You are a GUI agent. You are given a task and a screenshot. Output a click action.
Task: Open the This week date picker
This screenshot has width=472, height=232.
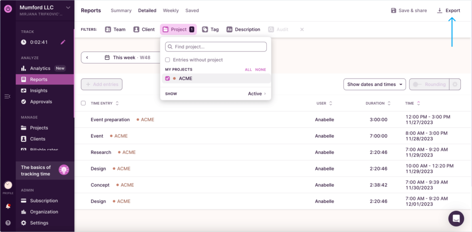127,57
